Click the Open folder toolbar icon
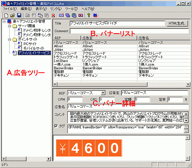This screenshot has height=168, width=192. (x=13, y=15)
